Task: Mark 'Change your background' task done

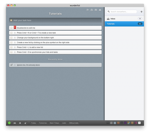Action: [x=11, y=38]
